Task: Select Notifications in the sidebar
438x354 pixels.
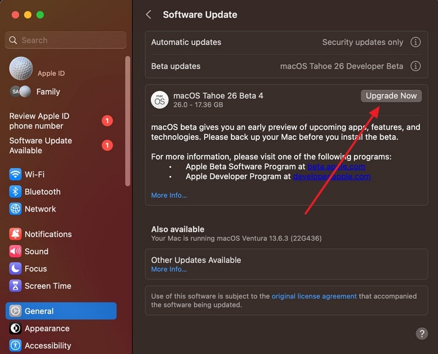Action: coord(61,234)
